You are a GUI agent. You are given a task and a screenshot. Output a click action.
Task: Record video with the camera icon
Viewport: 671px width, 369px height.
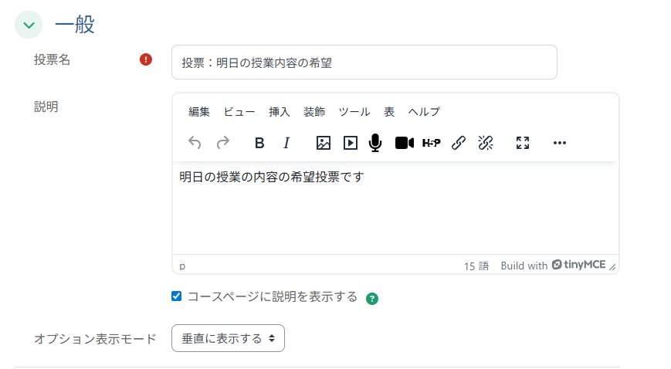tap(405, 143)
